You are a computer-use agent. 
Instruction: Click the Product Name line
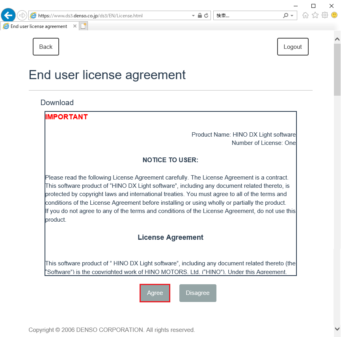click(x=244, y=135)
